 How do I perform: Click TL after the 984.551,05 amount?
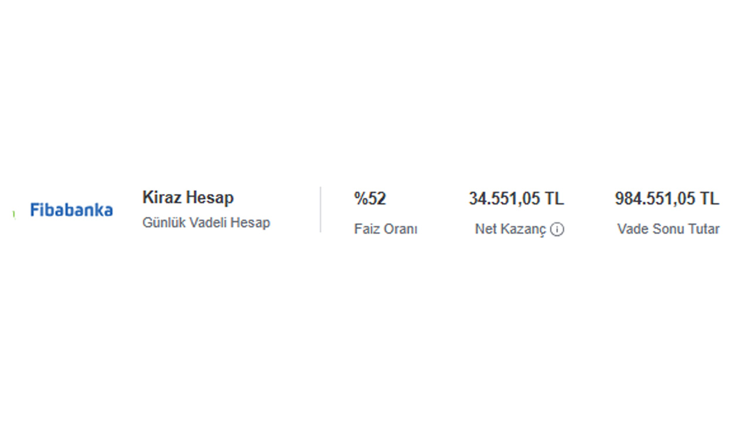coord(709,199)
